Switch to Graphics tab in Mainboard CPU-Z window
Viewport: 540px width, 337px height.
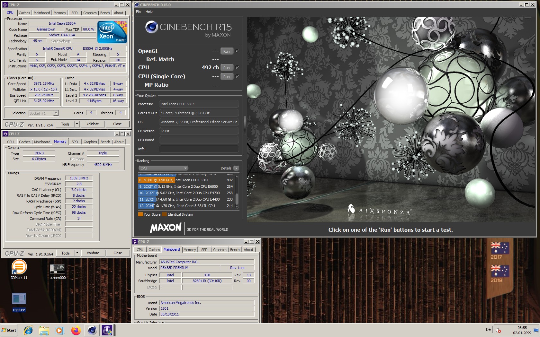[x=220, y=250]
